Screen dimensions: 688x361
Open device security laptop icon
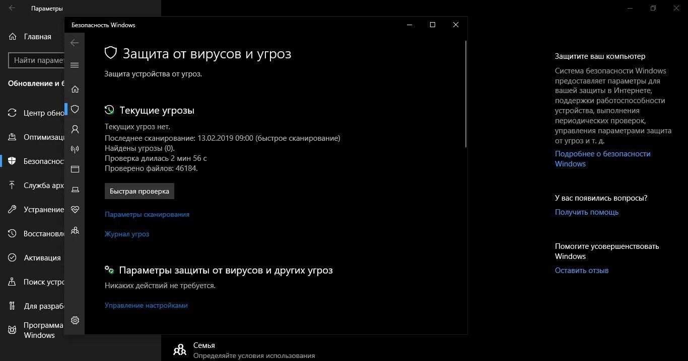point(75,190)
